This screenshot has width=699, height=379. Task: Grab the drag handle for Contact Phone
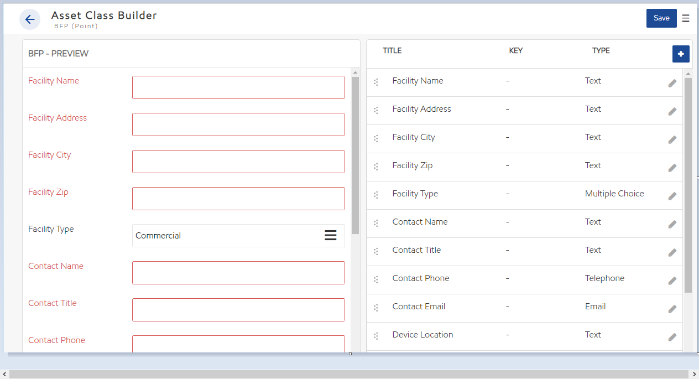pyautogui.click(x=376, y=279)
